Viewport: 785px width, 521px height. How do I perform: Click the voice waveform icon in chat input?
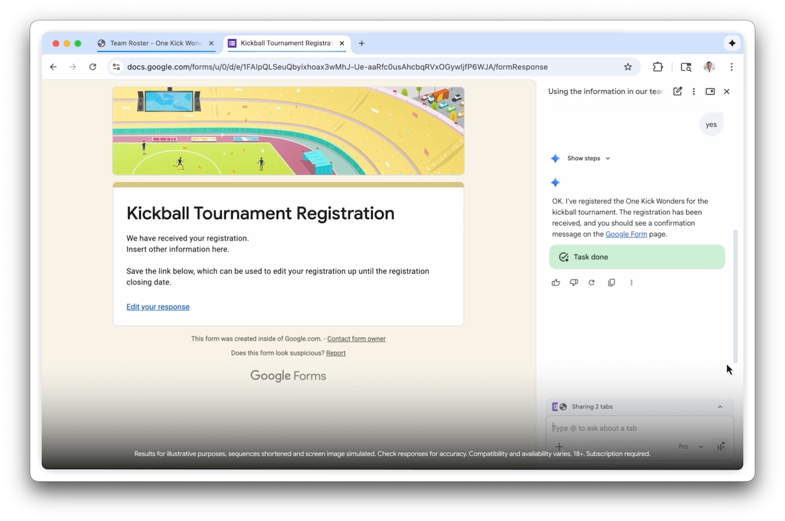click(x=721, y=446)
